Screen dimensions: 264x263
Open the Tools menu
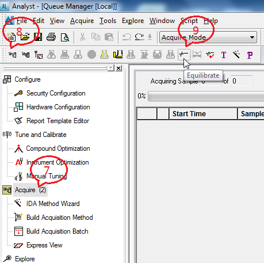[x=108, y=21]
